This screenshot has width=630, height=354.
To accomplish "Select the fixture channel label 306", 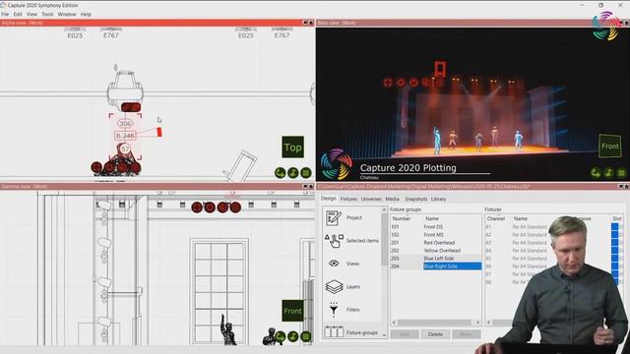I will pyautogui.click(x=125, y=123).
